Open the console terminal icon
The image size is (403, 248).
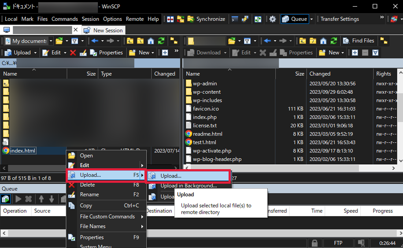234,19
